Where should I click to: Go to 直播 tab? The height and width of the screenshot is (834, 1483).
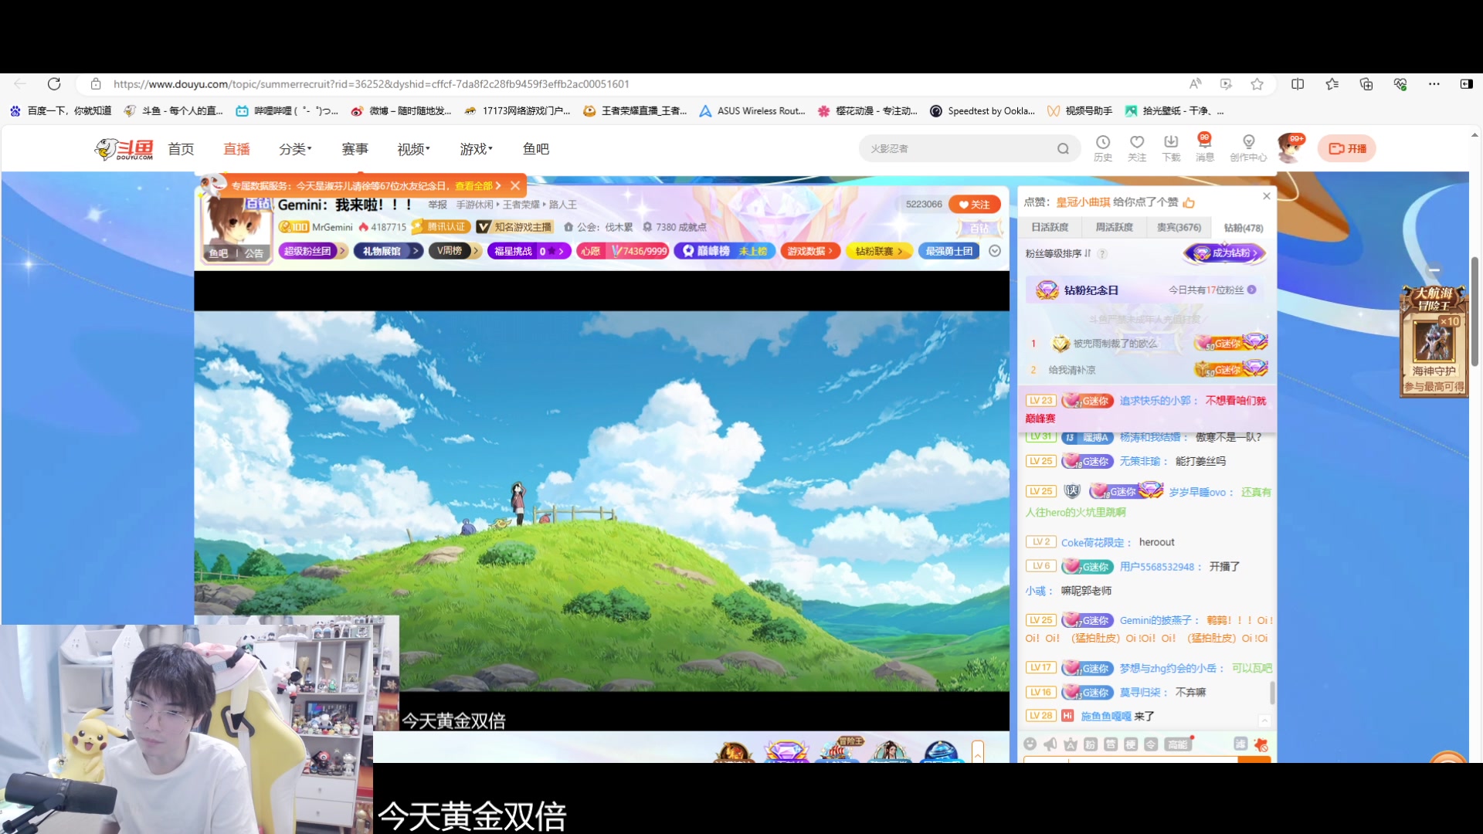pyautogui.click(x=236, y=148)
